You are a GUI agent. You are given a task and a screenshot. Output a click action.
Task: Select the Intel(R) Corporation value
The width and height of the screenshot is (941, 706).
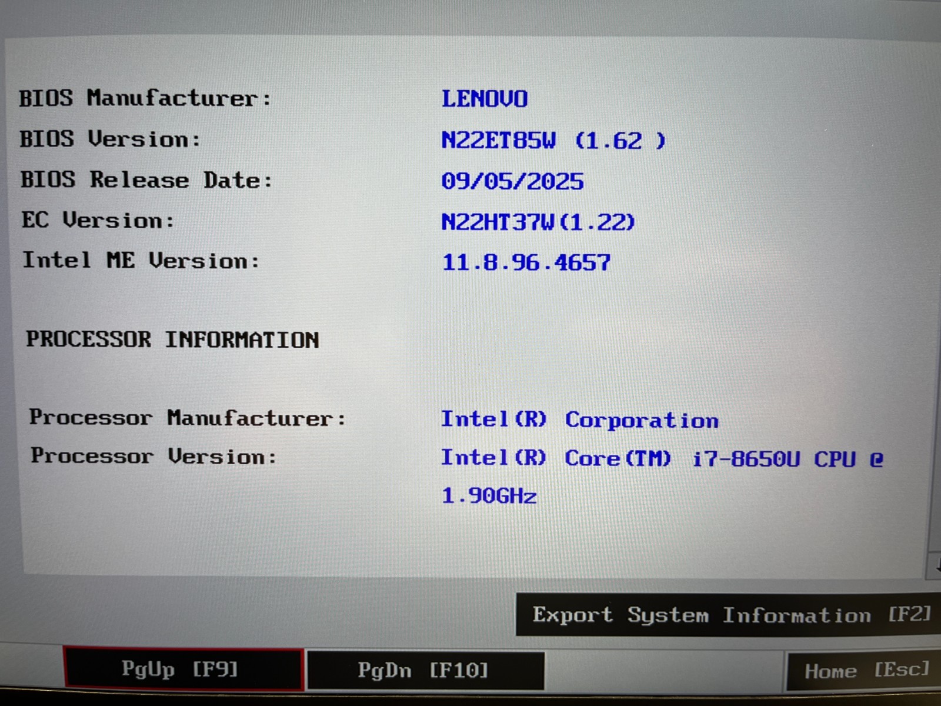pos(580,420)
